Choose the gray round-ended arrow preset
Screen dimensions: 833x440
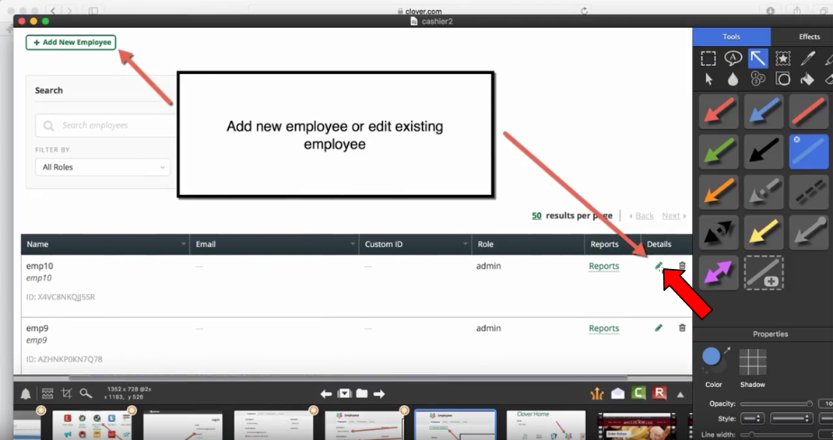pyautogui.click(x=809, y=232)
